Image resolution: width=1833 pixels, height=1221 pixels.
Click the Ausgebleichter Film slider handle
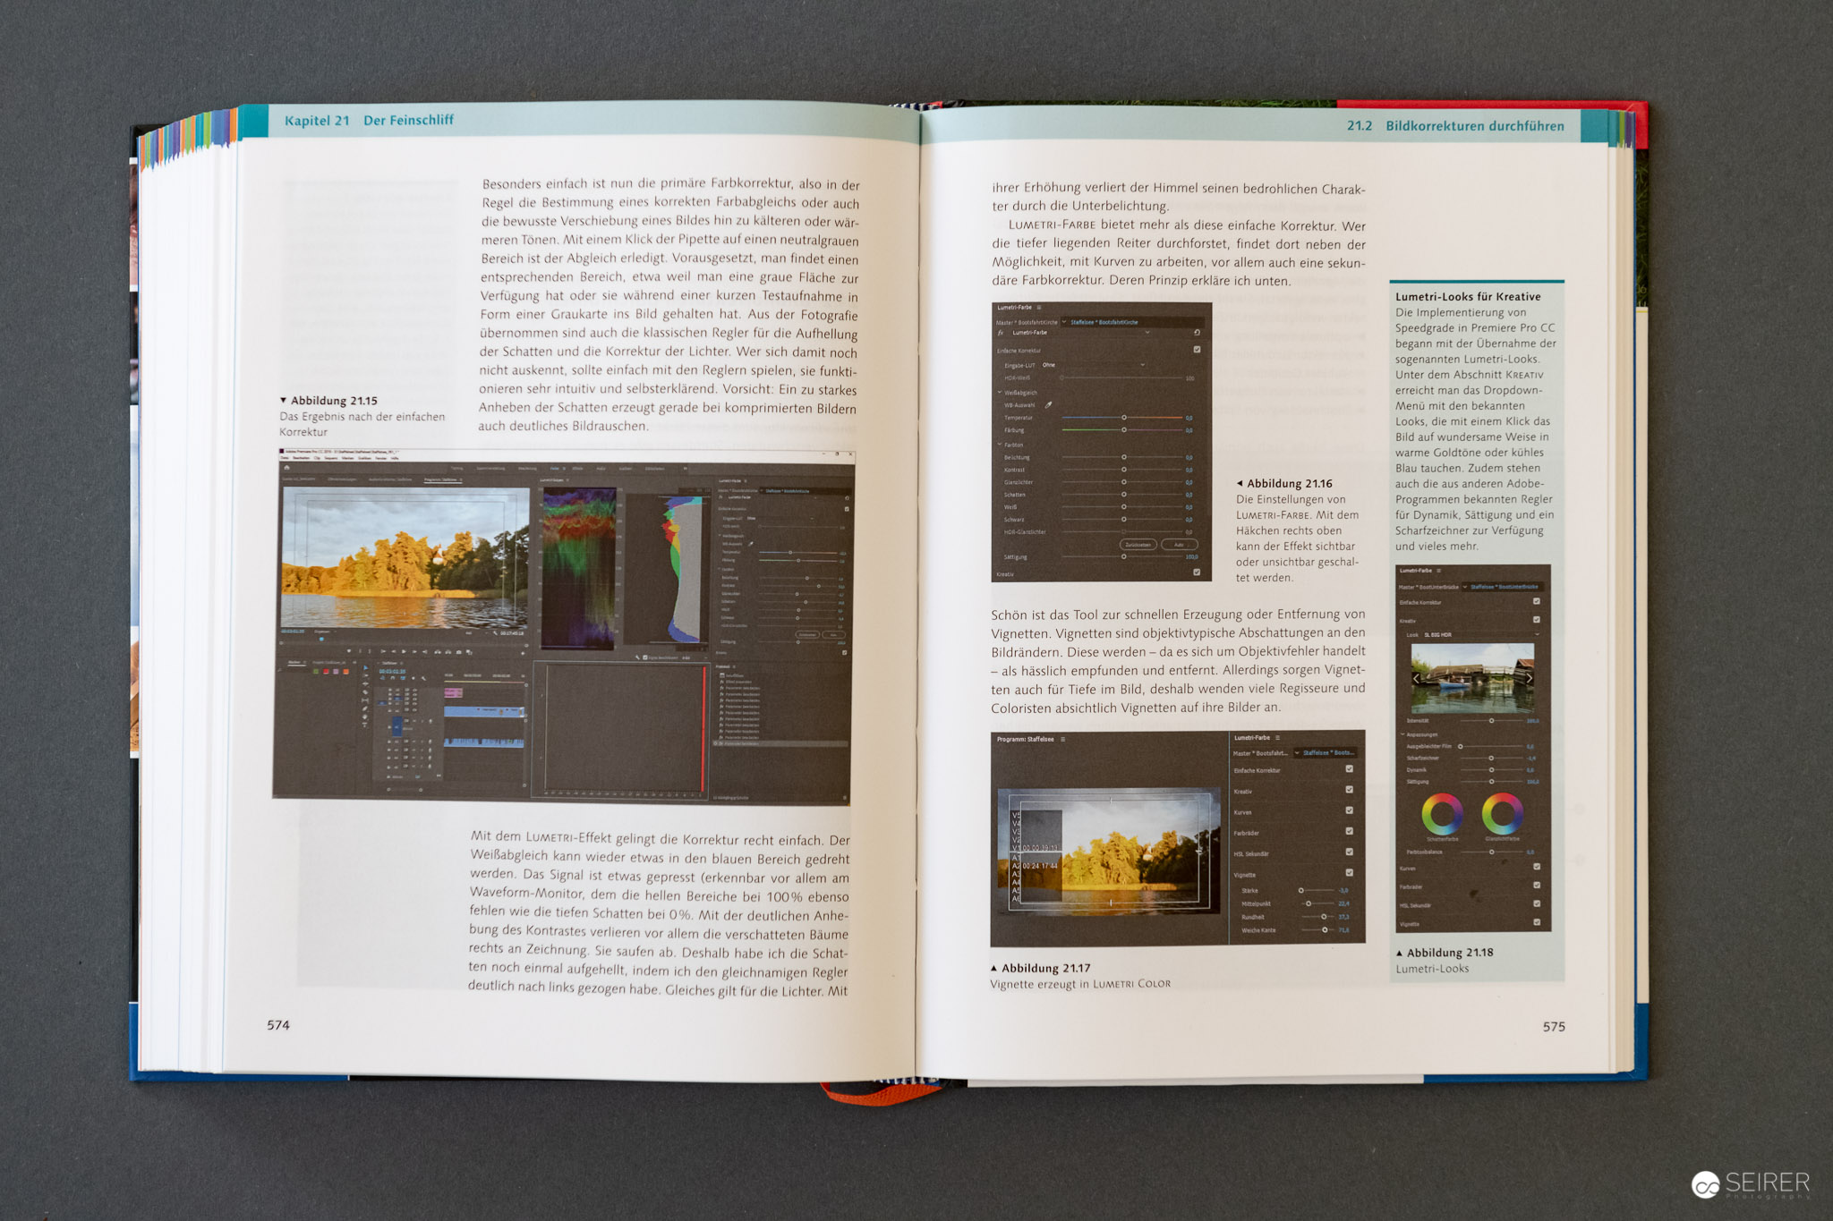click(x=1460, y=747)
